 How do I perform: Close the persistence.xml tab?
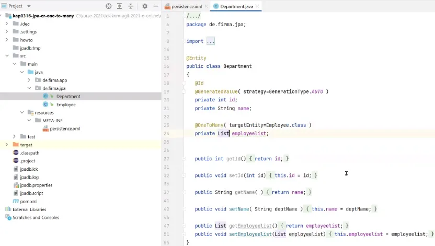(206, 6)
